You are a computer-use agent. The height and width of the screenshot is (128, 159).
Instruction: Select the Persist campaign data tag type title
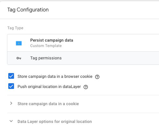(52, 40)
